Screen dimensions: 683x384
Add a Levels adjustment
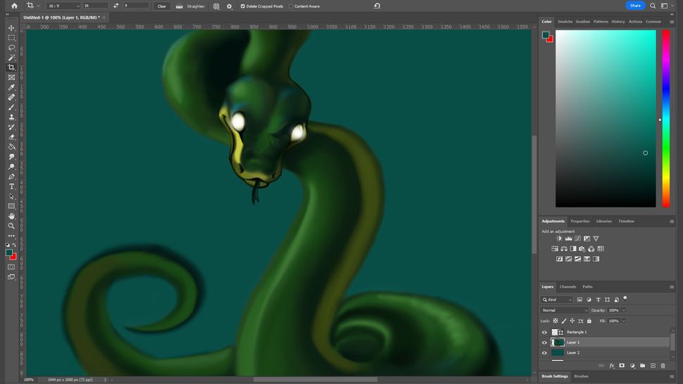[x=568, y=238]
